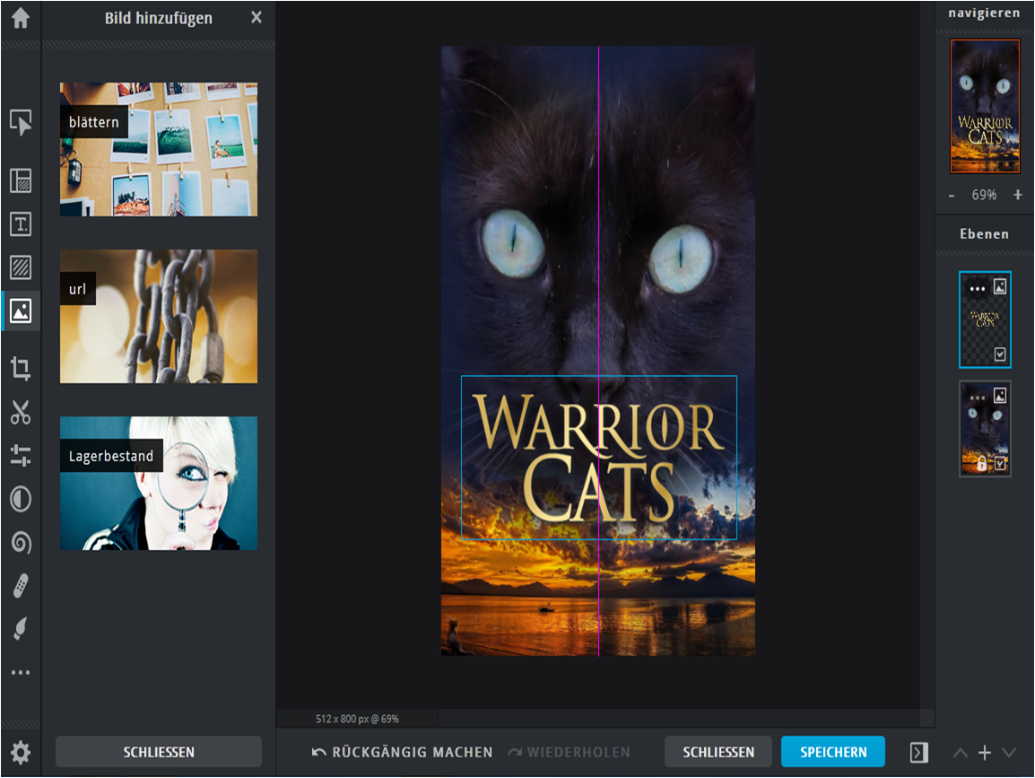Select the Retouch bandage tool
Viewport: 1035px width, 778px height.
point(21,586)
